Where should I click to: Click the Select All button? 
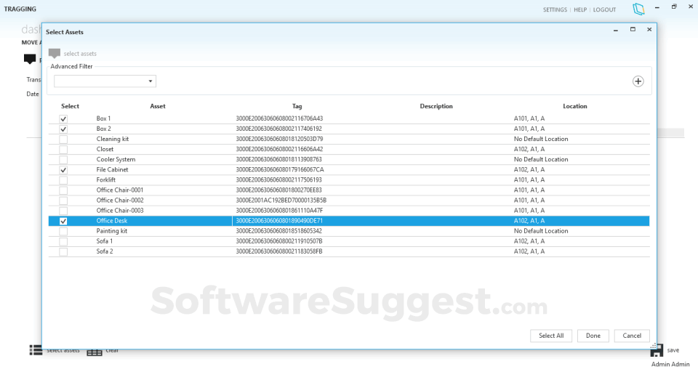[x=551, y=336]
